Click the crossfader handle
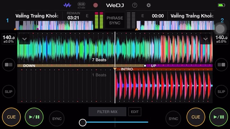This screenshot has width=230, height=129. (x=83, y=122)
